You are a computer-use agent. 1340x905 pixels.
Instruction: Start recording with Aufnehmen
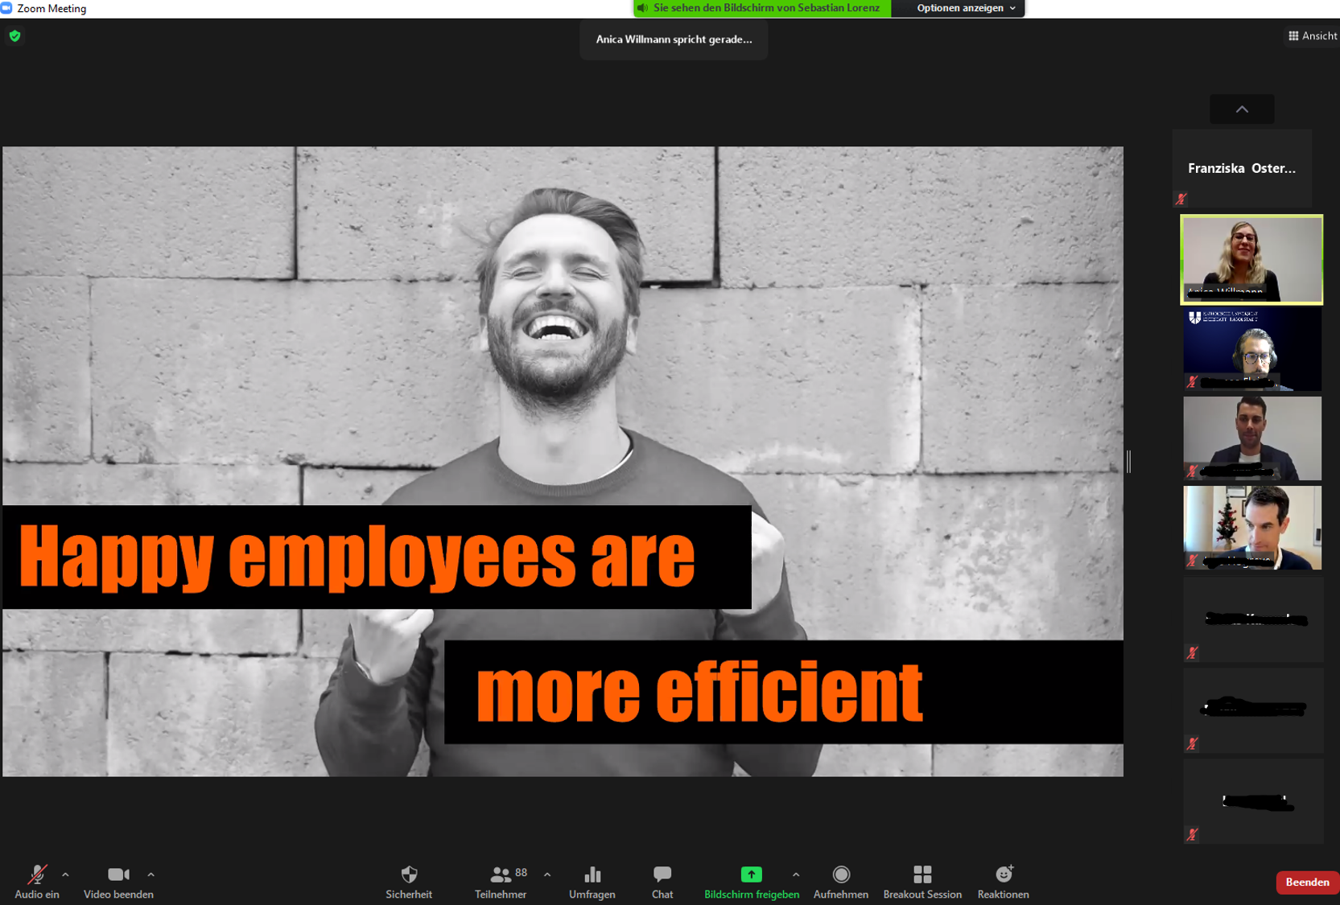coord(840,875)
